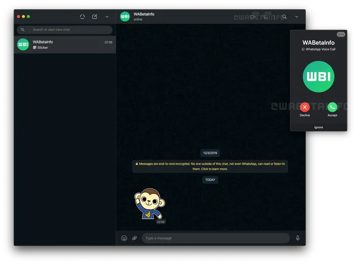Open the end-to-end encryption notice
361x264 pixels.
coord(210,166)
